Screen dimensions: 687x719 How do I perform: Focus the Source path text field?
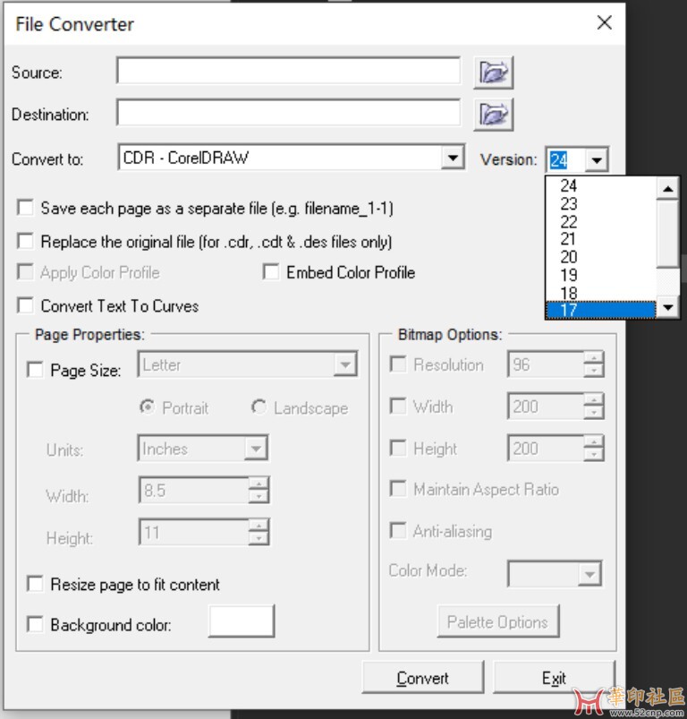289,71
